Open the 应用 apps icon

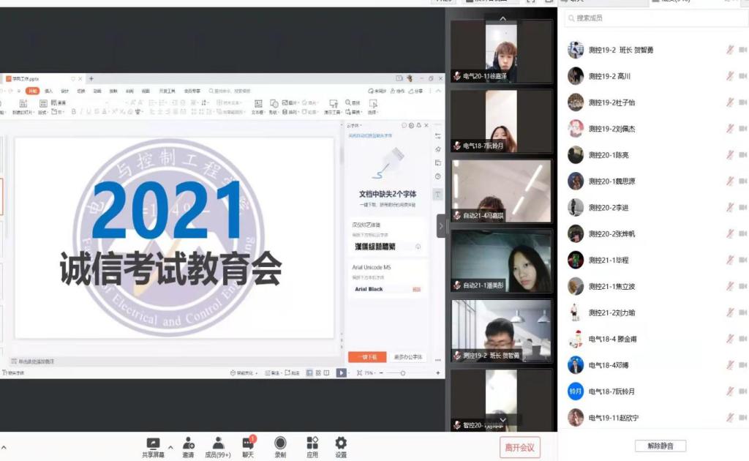point(312,443)
